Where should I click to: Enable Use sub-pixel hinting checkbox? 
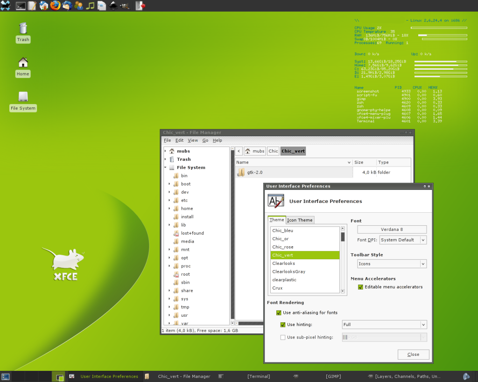(283, 338)
